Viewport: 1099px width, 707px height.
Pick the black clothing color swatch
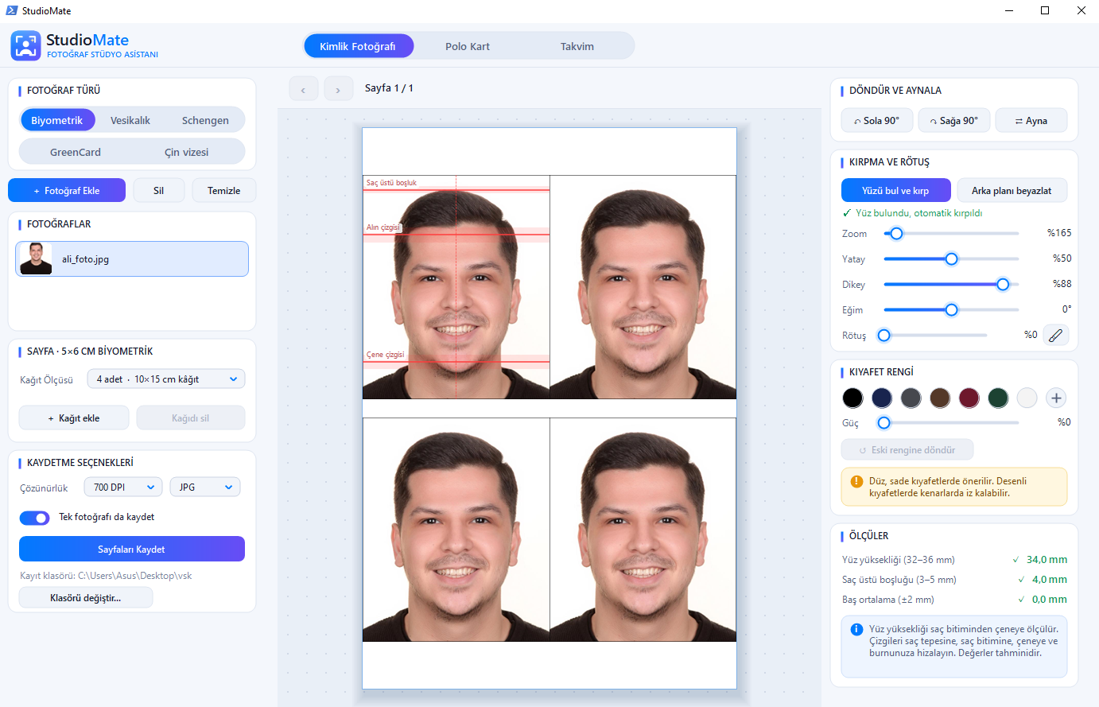pyautogui.click(x=852, y=398)
